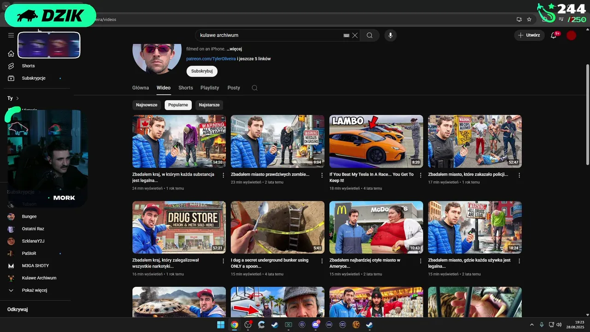Open the notifications bell
This screenshot has height=332, width=590.
(x=554, y=35)
